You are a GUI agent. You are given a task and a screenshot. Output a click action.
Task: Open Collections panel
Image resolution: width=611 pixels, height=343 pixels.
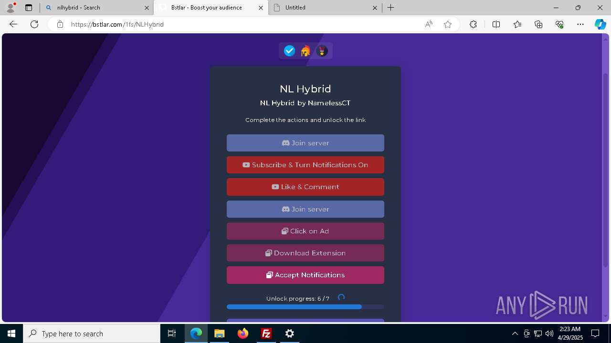[538, 24]
